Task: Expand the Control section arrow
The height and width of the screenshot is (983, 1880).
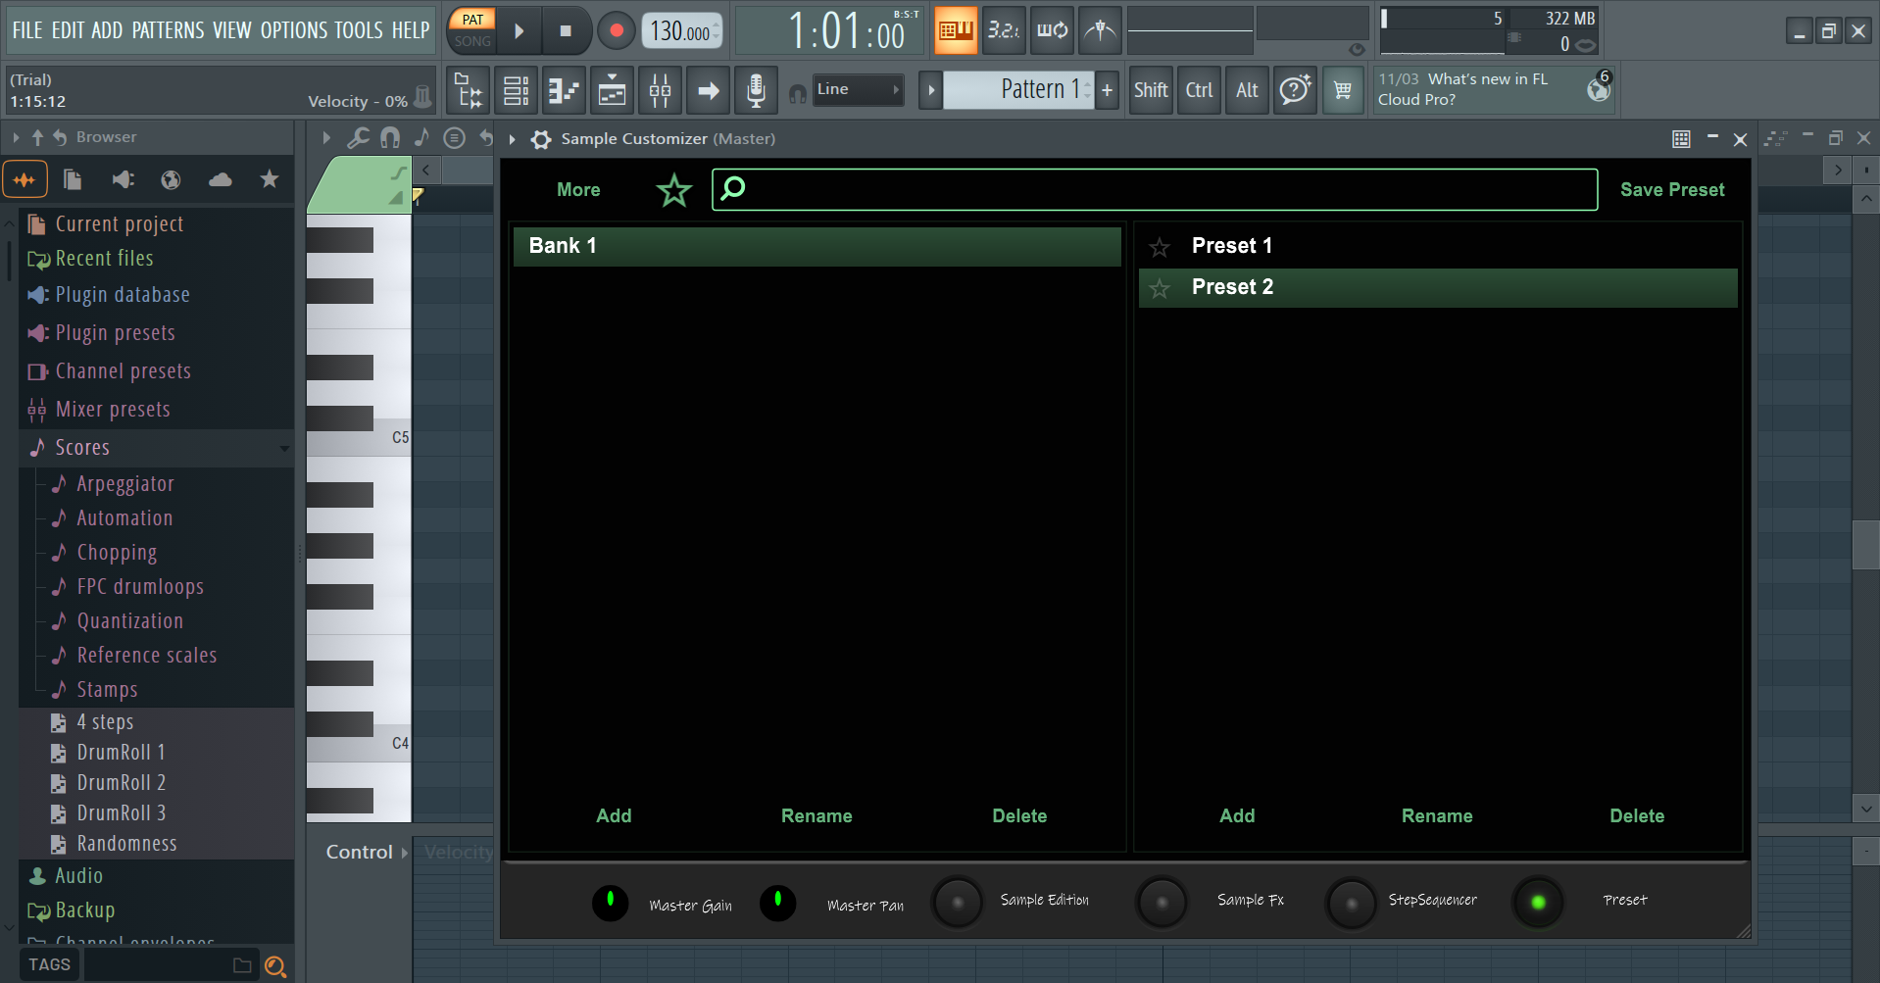Action: (x=402, y=852)
